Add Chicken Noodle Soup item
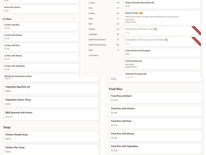Screen dimensions: 206x155 click(51, 137)
